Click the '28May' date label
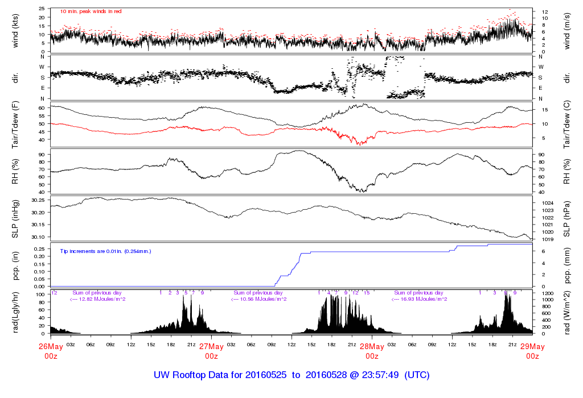Image resolution: width=583 pixels, height=398 pixels. (x=372, y=347)
